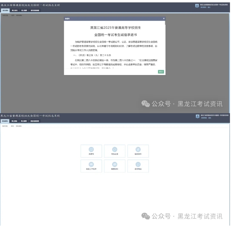Confirm the 承诺书 dialog with 确定
The width and height of the screenshot is (231, 228).
point(161,72)
